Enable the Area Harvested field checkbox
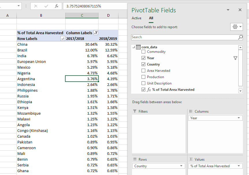The width and height of the screenshot is (249, 175). [x=144, y=71]
